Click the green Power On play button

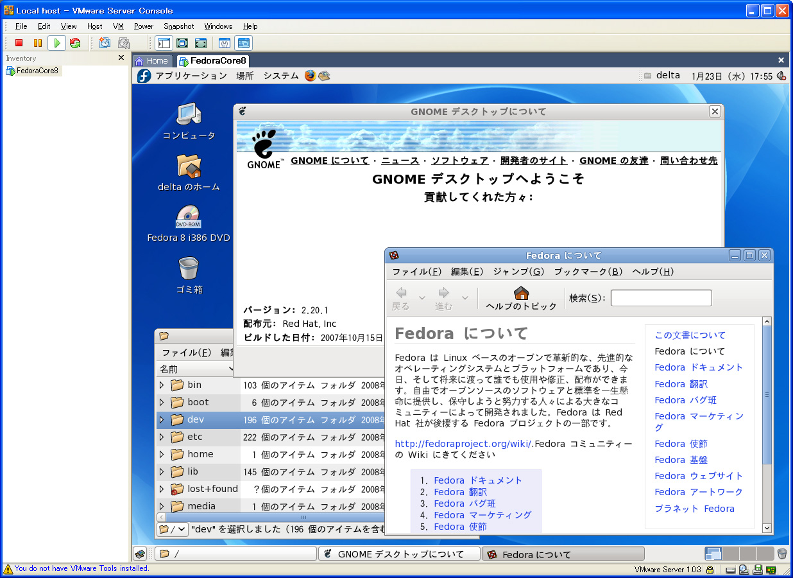(56, 43)
